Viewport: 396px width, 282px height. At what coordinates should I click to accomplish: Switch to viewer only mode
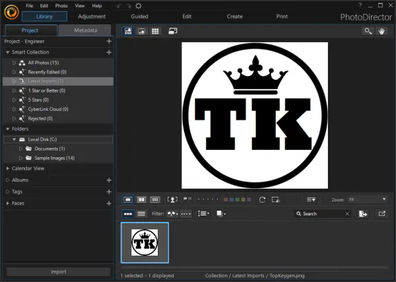pos(141,31)
